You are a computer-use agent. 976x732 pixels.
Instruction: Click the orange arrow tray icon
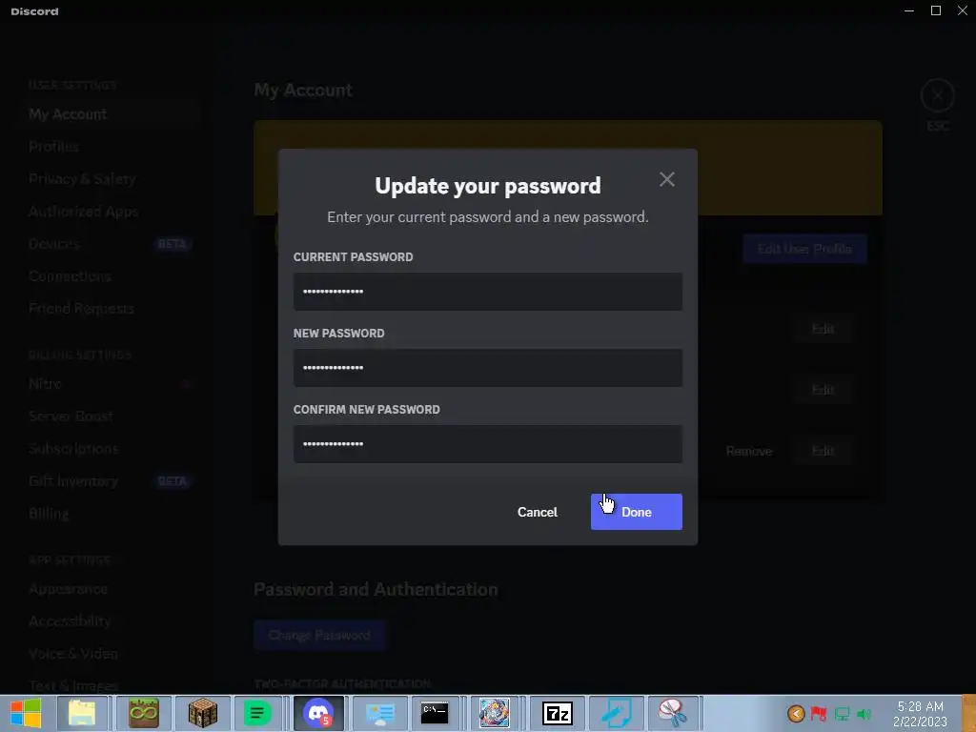click(796, 713)
